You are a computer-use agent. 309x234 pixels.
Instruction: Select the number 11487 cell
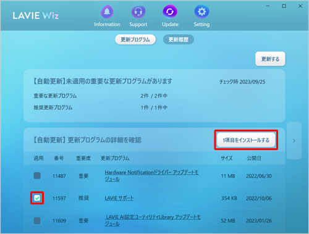point(59,176)
